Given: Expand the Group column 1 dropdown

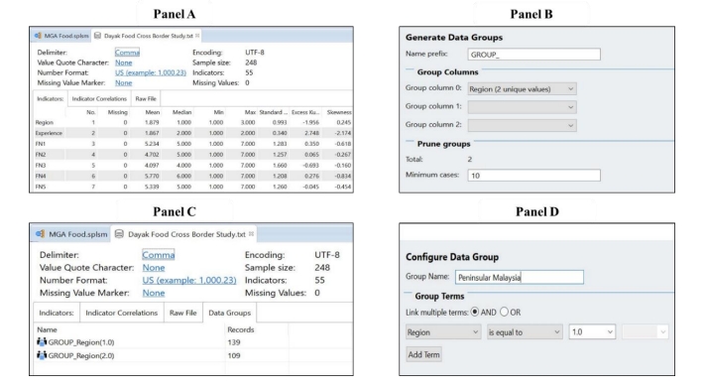Looking at the screenshot, I should (x=523, y=107).
